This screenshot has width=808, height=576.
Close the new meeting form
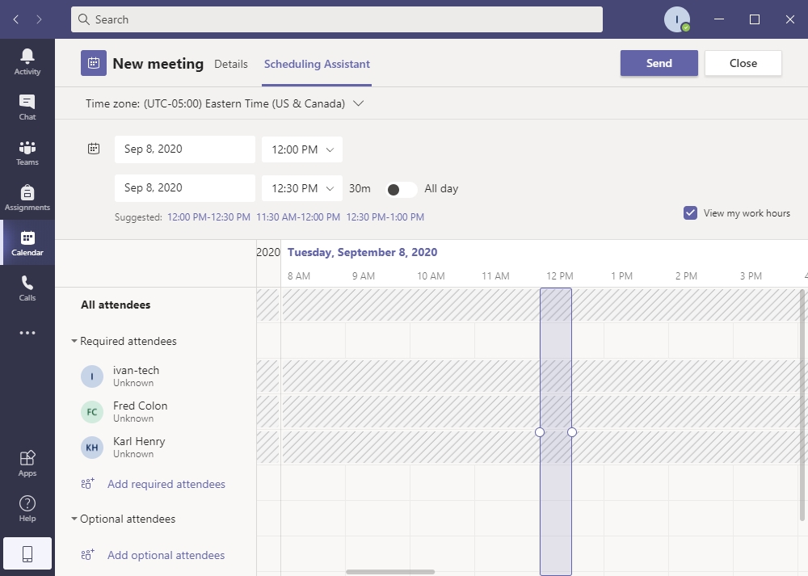pos(743,63)
